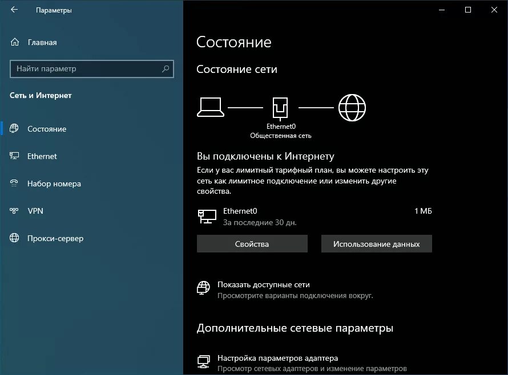Open the Главная home page

[x=42, y=42]
